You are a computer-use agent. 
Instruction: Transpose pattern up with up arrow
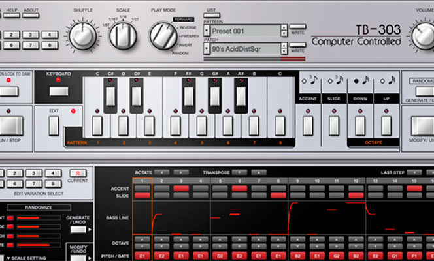tap(259, 172)
